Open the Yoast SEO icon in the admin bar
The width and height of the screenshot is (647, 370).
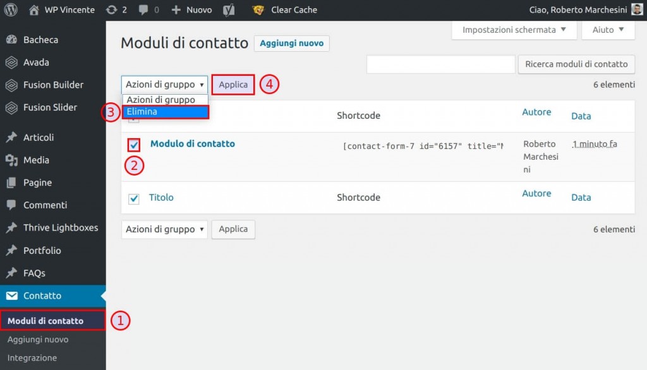pyautogui.click(x=229, y=10)
